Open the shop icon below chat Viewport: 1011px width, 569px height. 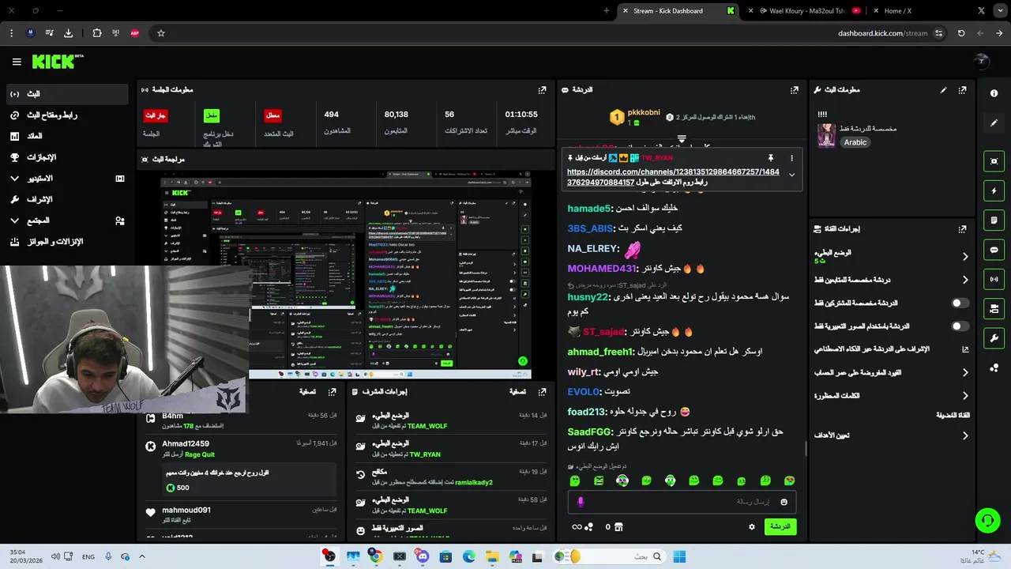coord(618,526)
